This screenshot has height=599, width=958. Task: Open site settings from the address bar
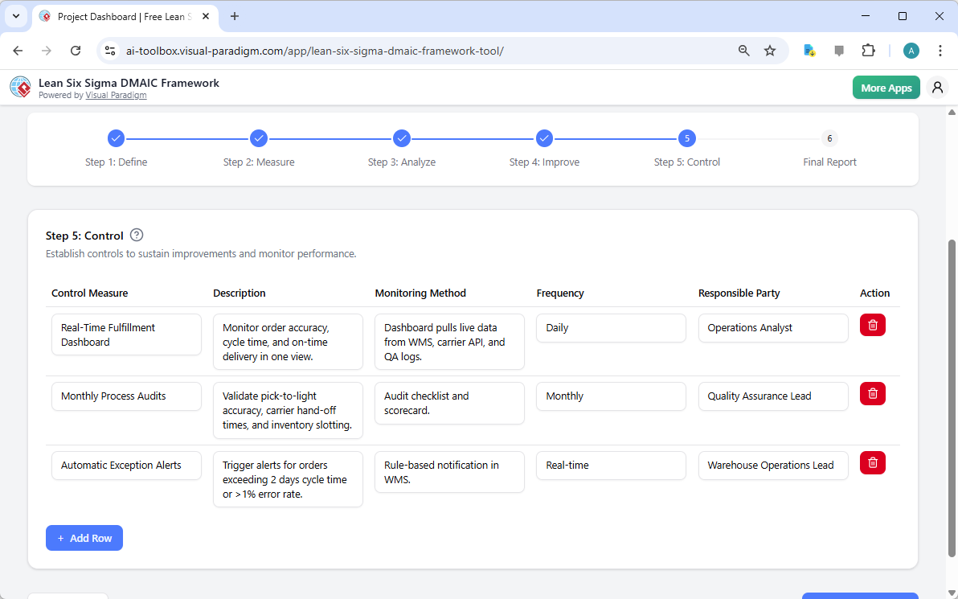[x=109, y=50]
